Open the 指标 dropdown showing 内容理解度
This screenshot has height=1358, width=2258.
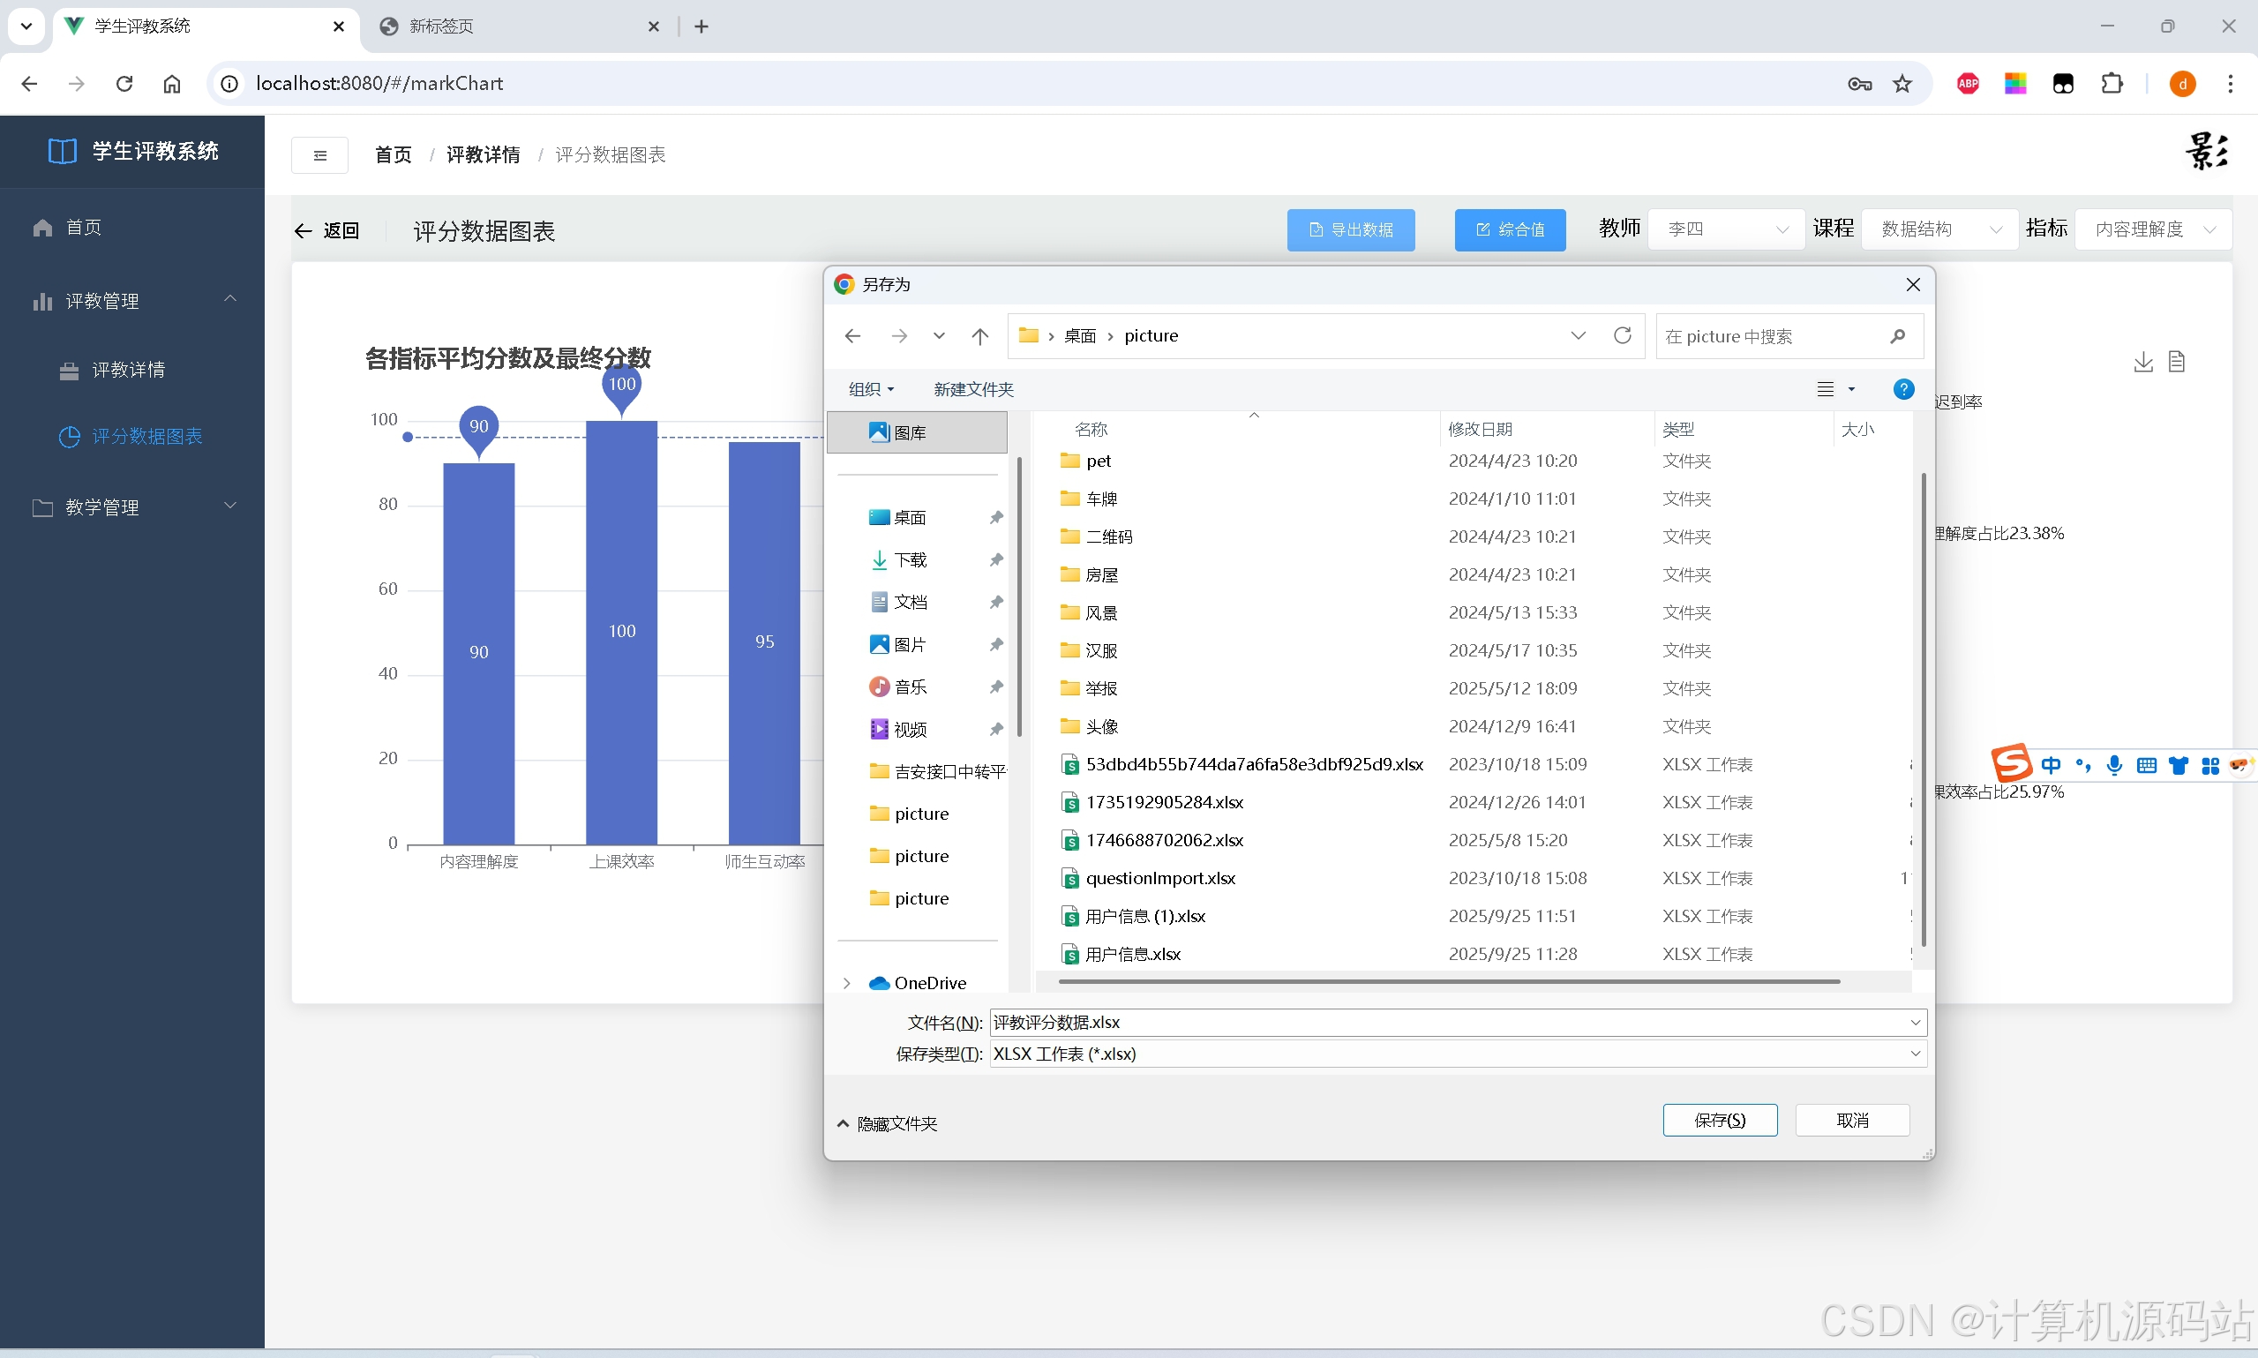pyautogui.click(x=2154, y=229)
